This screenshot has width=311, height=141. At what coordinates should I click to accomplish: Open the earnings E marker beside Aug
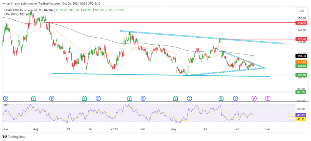(x=34, y=98)
